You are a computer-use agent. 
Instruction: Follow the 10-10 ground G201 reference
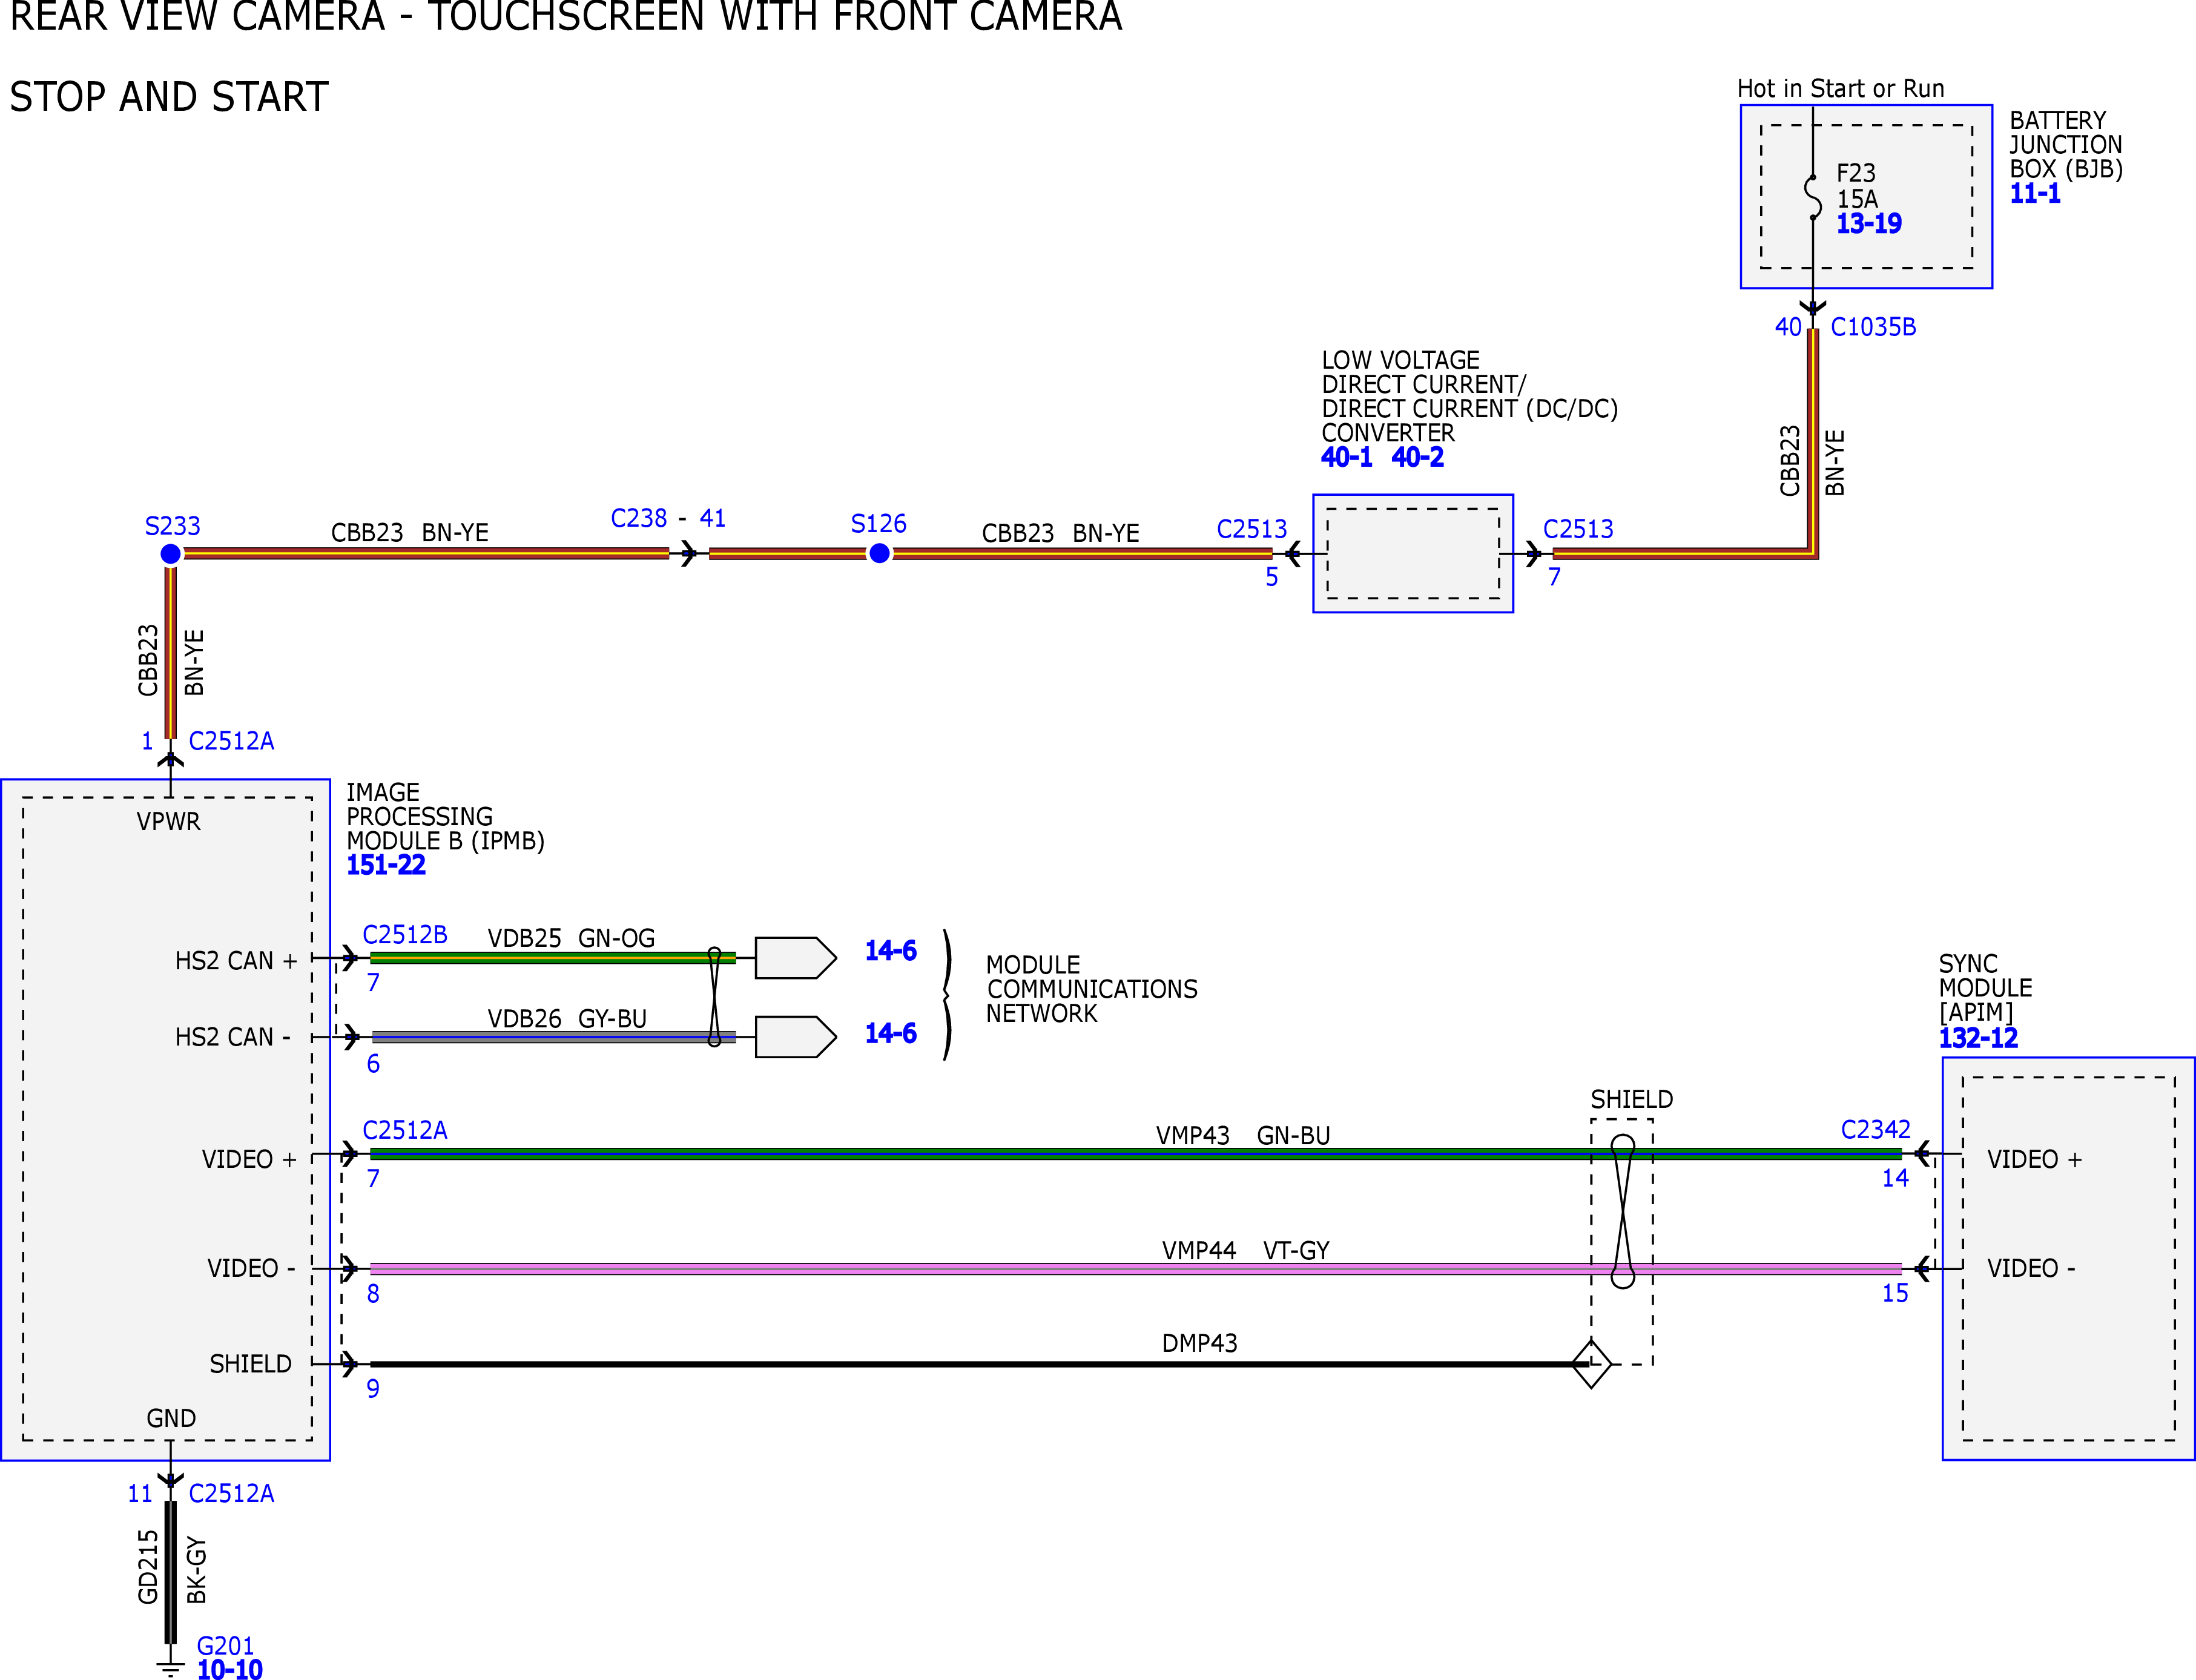(x=230, y=1668)
